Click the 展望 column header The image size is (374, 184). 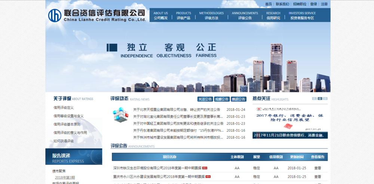[257, 157]
